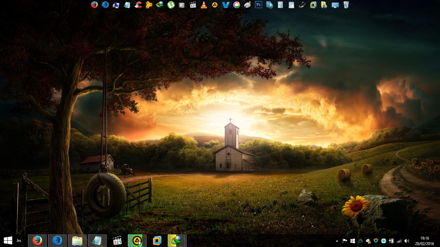Click the Windows Start button
This screenshot has width=440, height=247.
click(8, 241)
